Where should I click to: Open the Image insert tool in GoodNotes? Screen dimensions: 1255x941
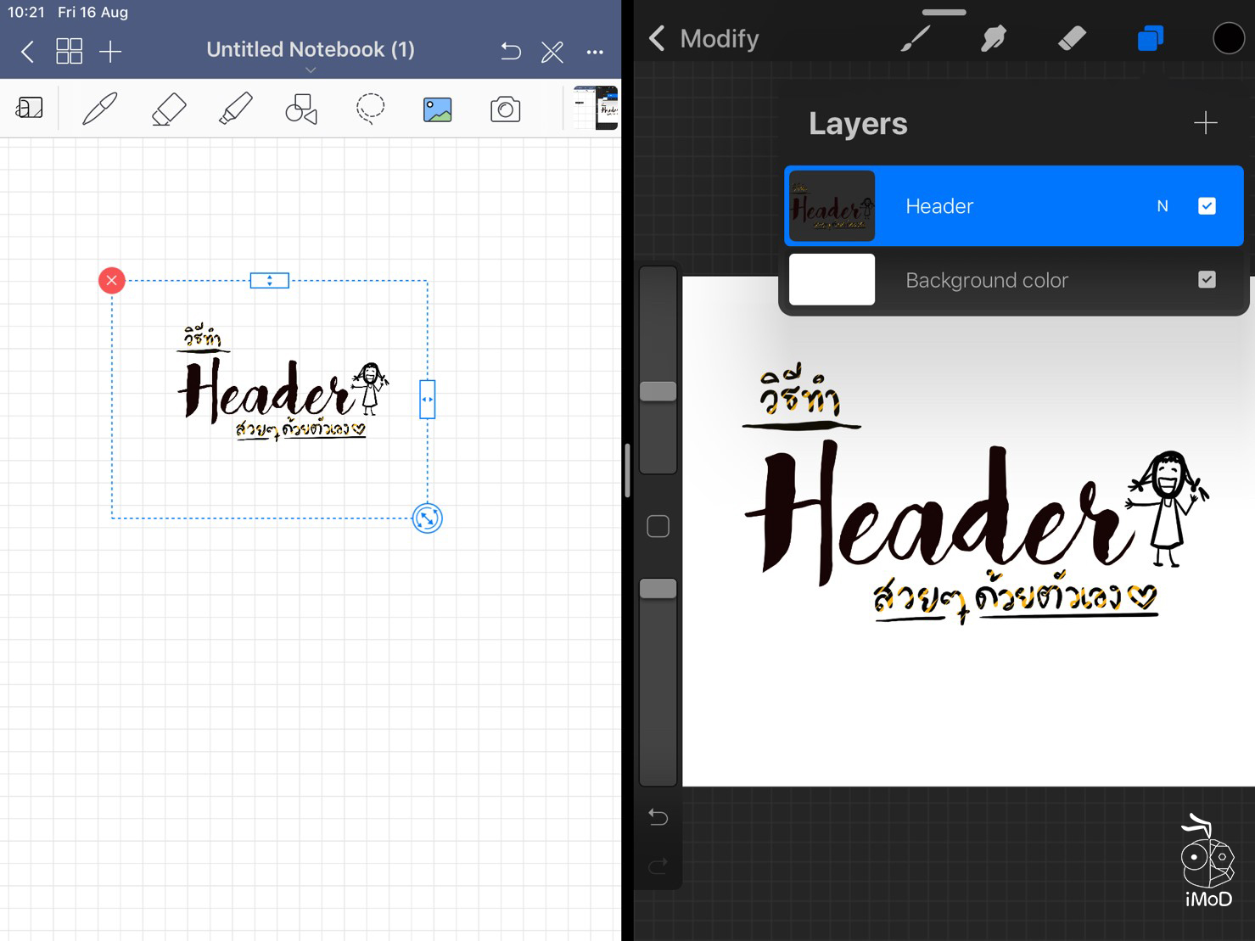click(437, 108)
